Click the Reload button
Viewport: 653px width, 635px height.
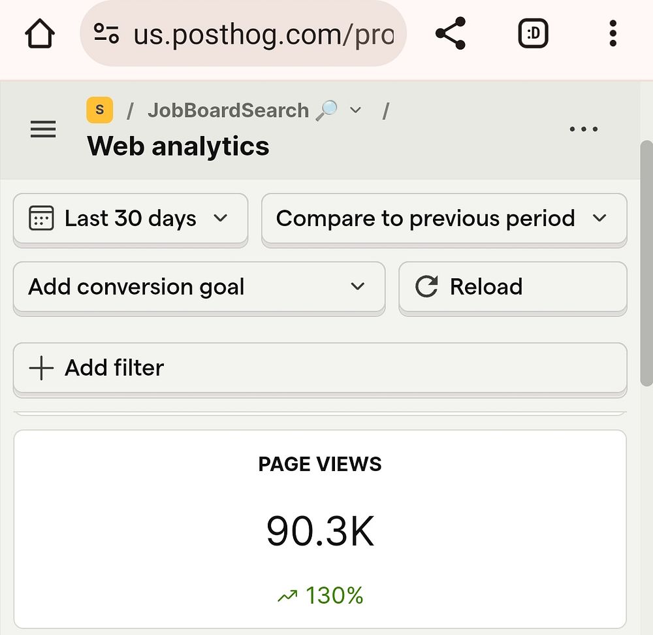pyautogui.click(x=513, y=287)
